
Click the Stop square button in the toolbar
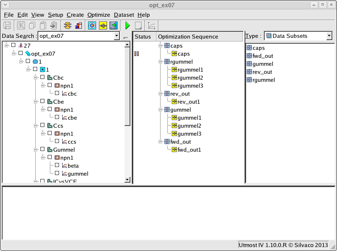(138, 25)
